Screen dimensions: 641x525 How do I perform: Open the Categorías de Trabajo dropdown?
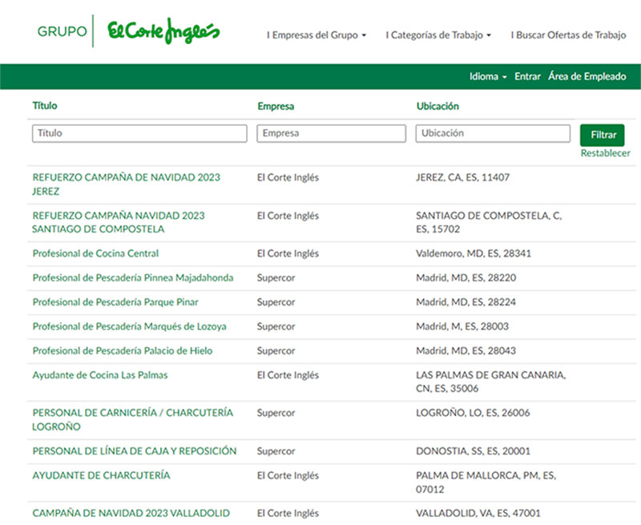[438, 36]
